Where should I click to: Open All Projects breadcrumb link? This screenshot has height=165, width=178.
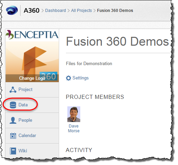[81, 11]
